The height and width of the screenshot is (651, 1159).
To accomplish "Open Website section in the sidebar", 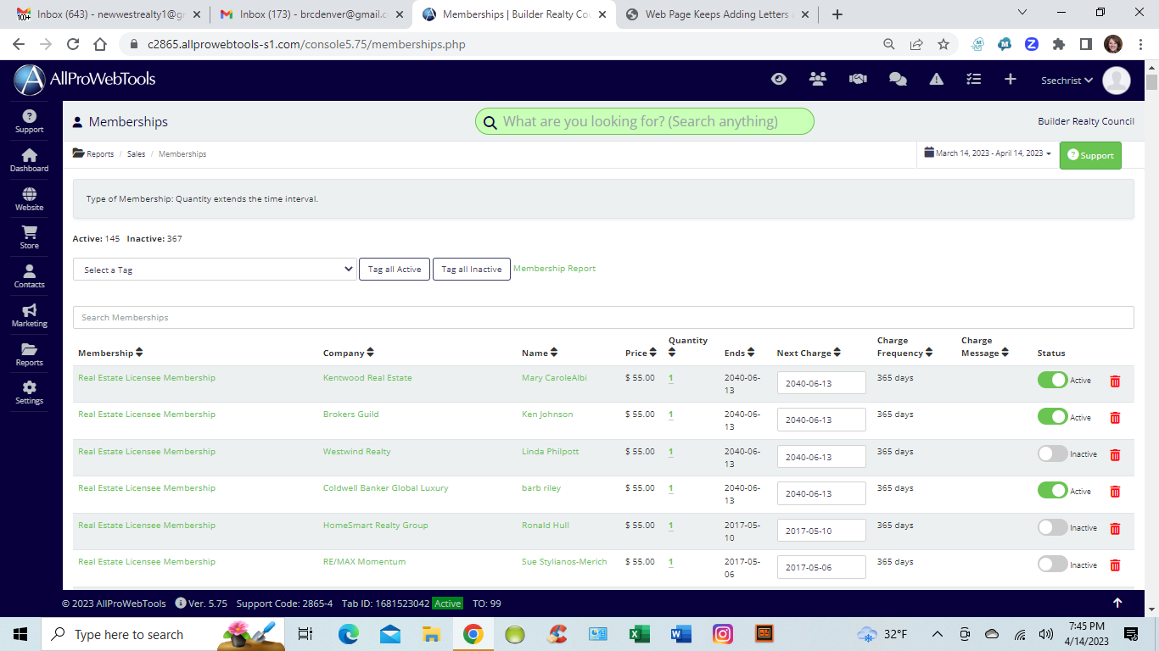I will [29, 199].
